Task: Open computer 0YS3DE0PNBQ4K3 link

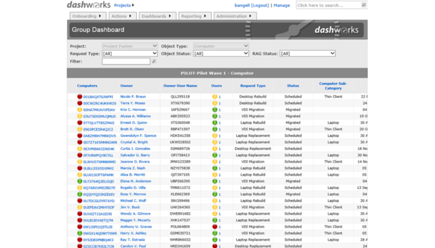Action: click(98, 240)
